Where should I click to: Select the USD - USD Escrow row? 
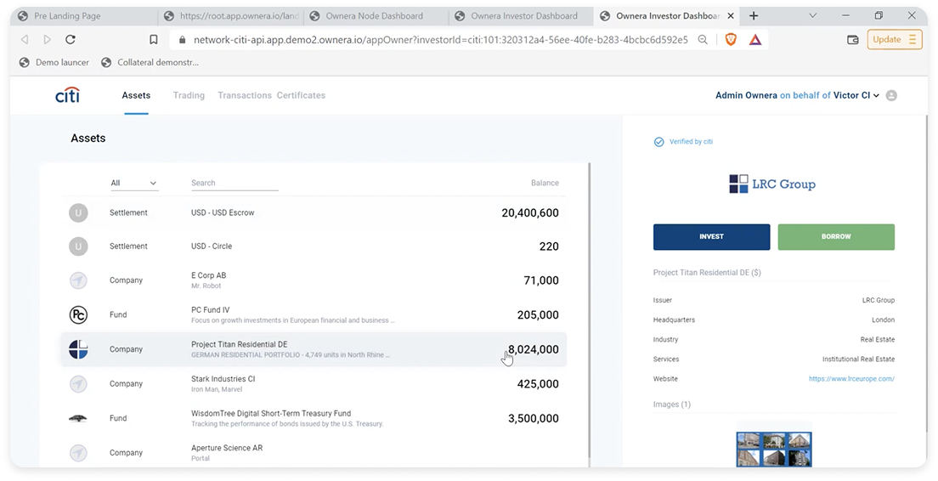[314, 212]
